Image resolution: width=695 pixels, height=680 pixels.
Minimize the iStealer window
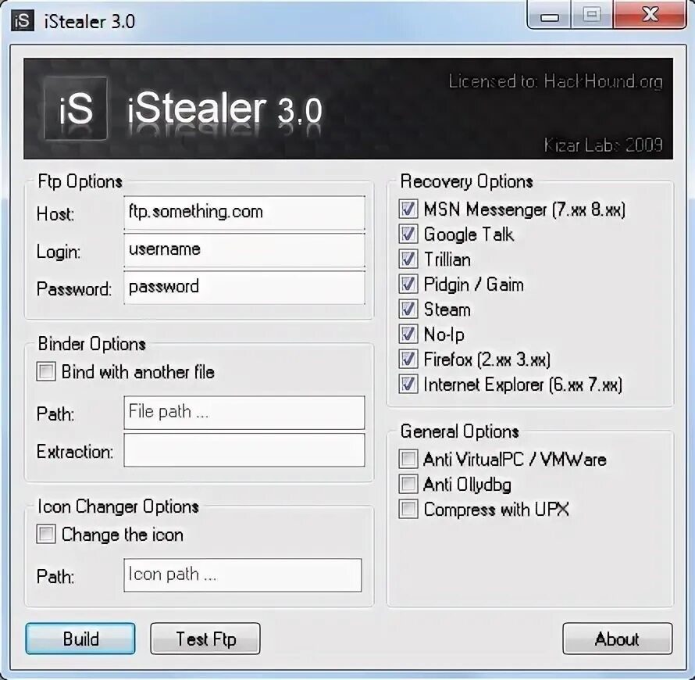point(549,16)
